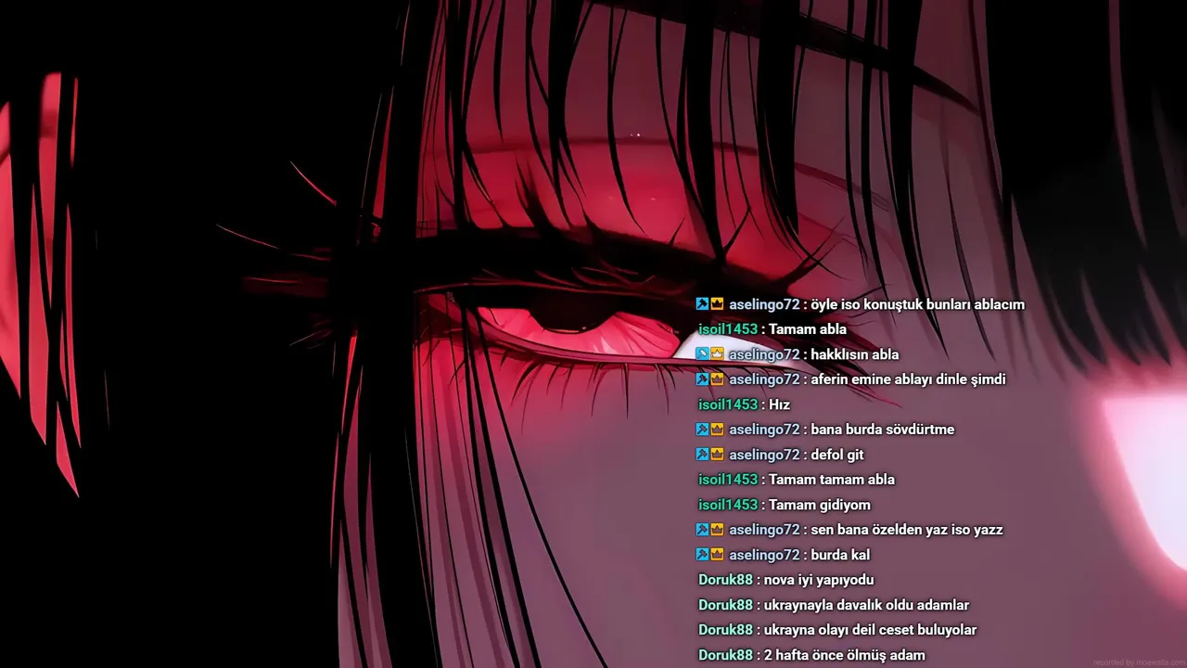1187x668 pixels.
Task: Click moderator badge on 'bana burda sövdürtme' row
Action: [702, 429]
